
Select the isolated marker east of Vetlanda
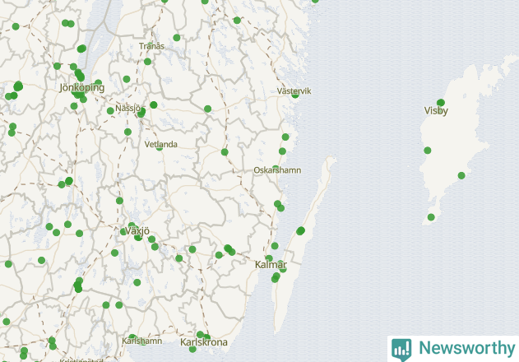(x=225, y=152)
